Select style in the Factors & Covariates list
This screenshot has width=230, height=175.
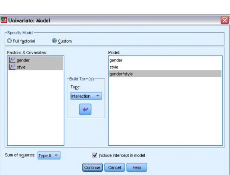pos(36,67)
